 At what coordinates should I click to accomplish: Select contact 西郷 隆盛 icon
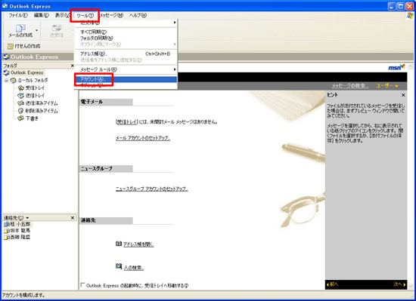(7, 238)
